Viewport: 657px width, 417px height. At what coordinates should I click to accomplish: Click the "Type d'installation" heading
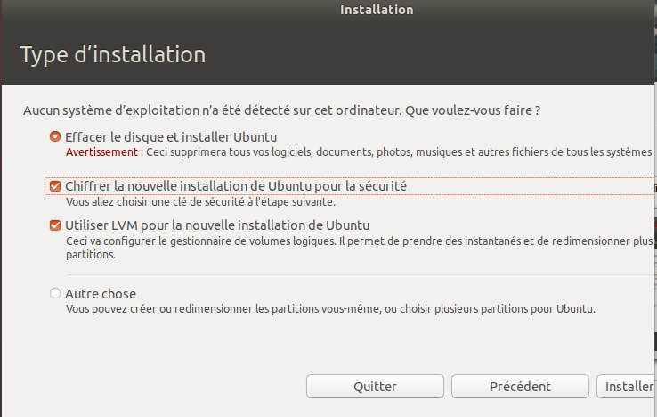click(x=113, y=54)
